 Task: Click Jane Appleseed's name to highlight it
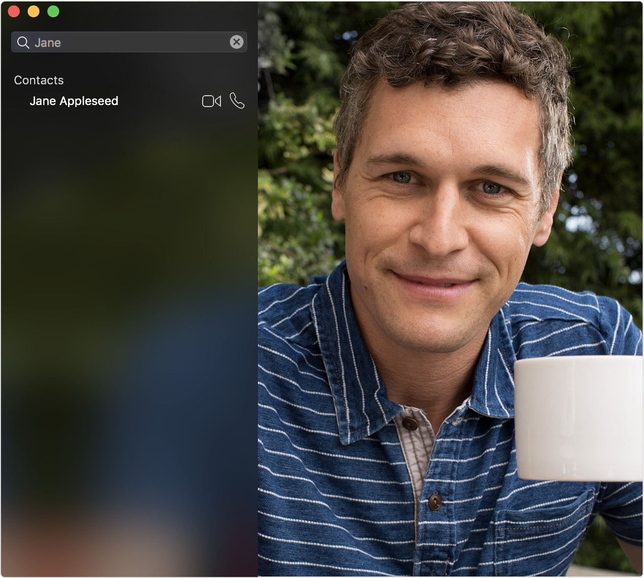[x=74, y=101]
